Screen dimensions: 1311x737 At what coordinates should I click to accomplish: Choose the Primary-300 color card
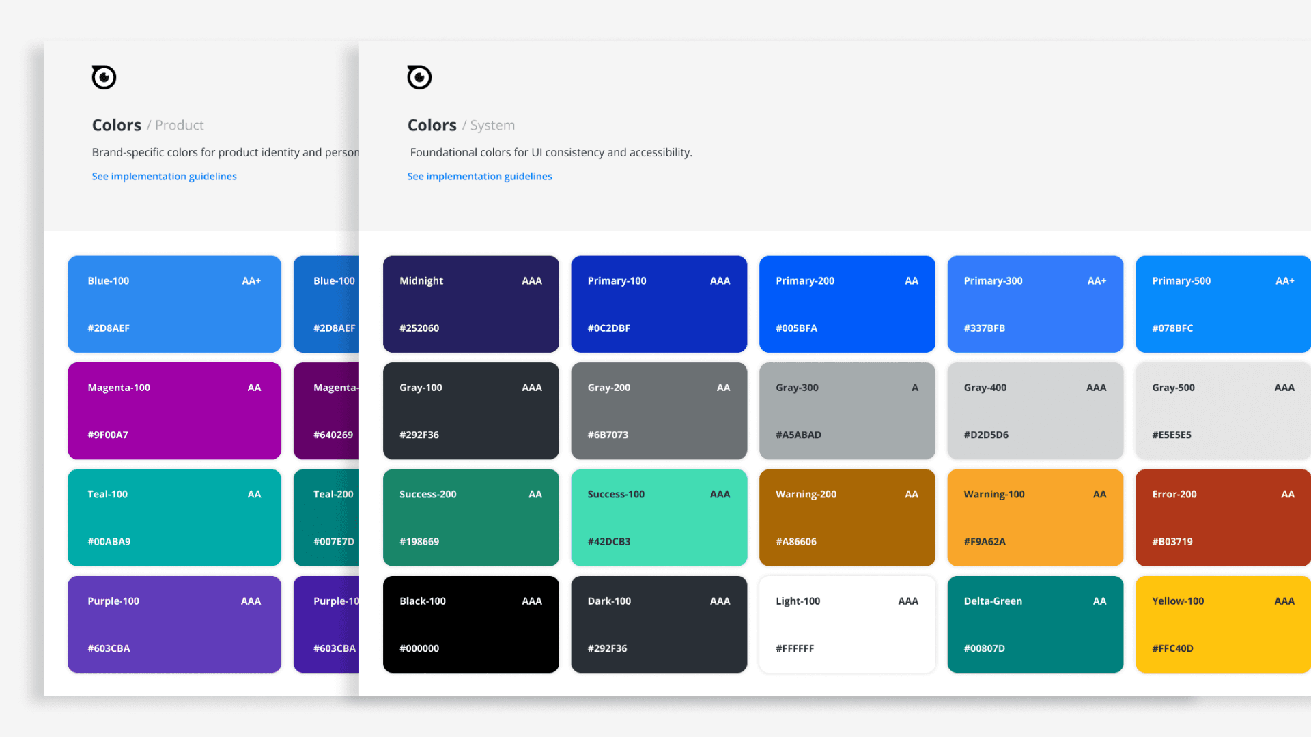pos(1035,304)
